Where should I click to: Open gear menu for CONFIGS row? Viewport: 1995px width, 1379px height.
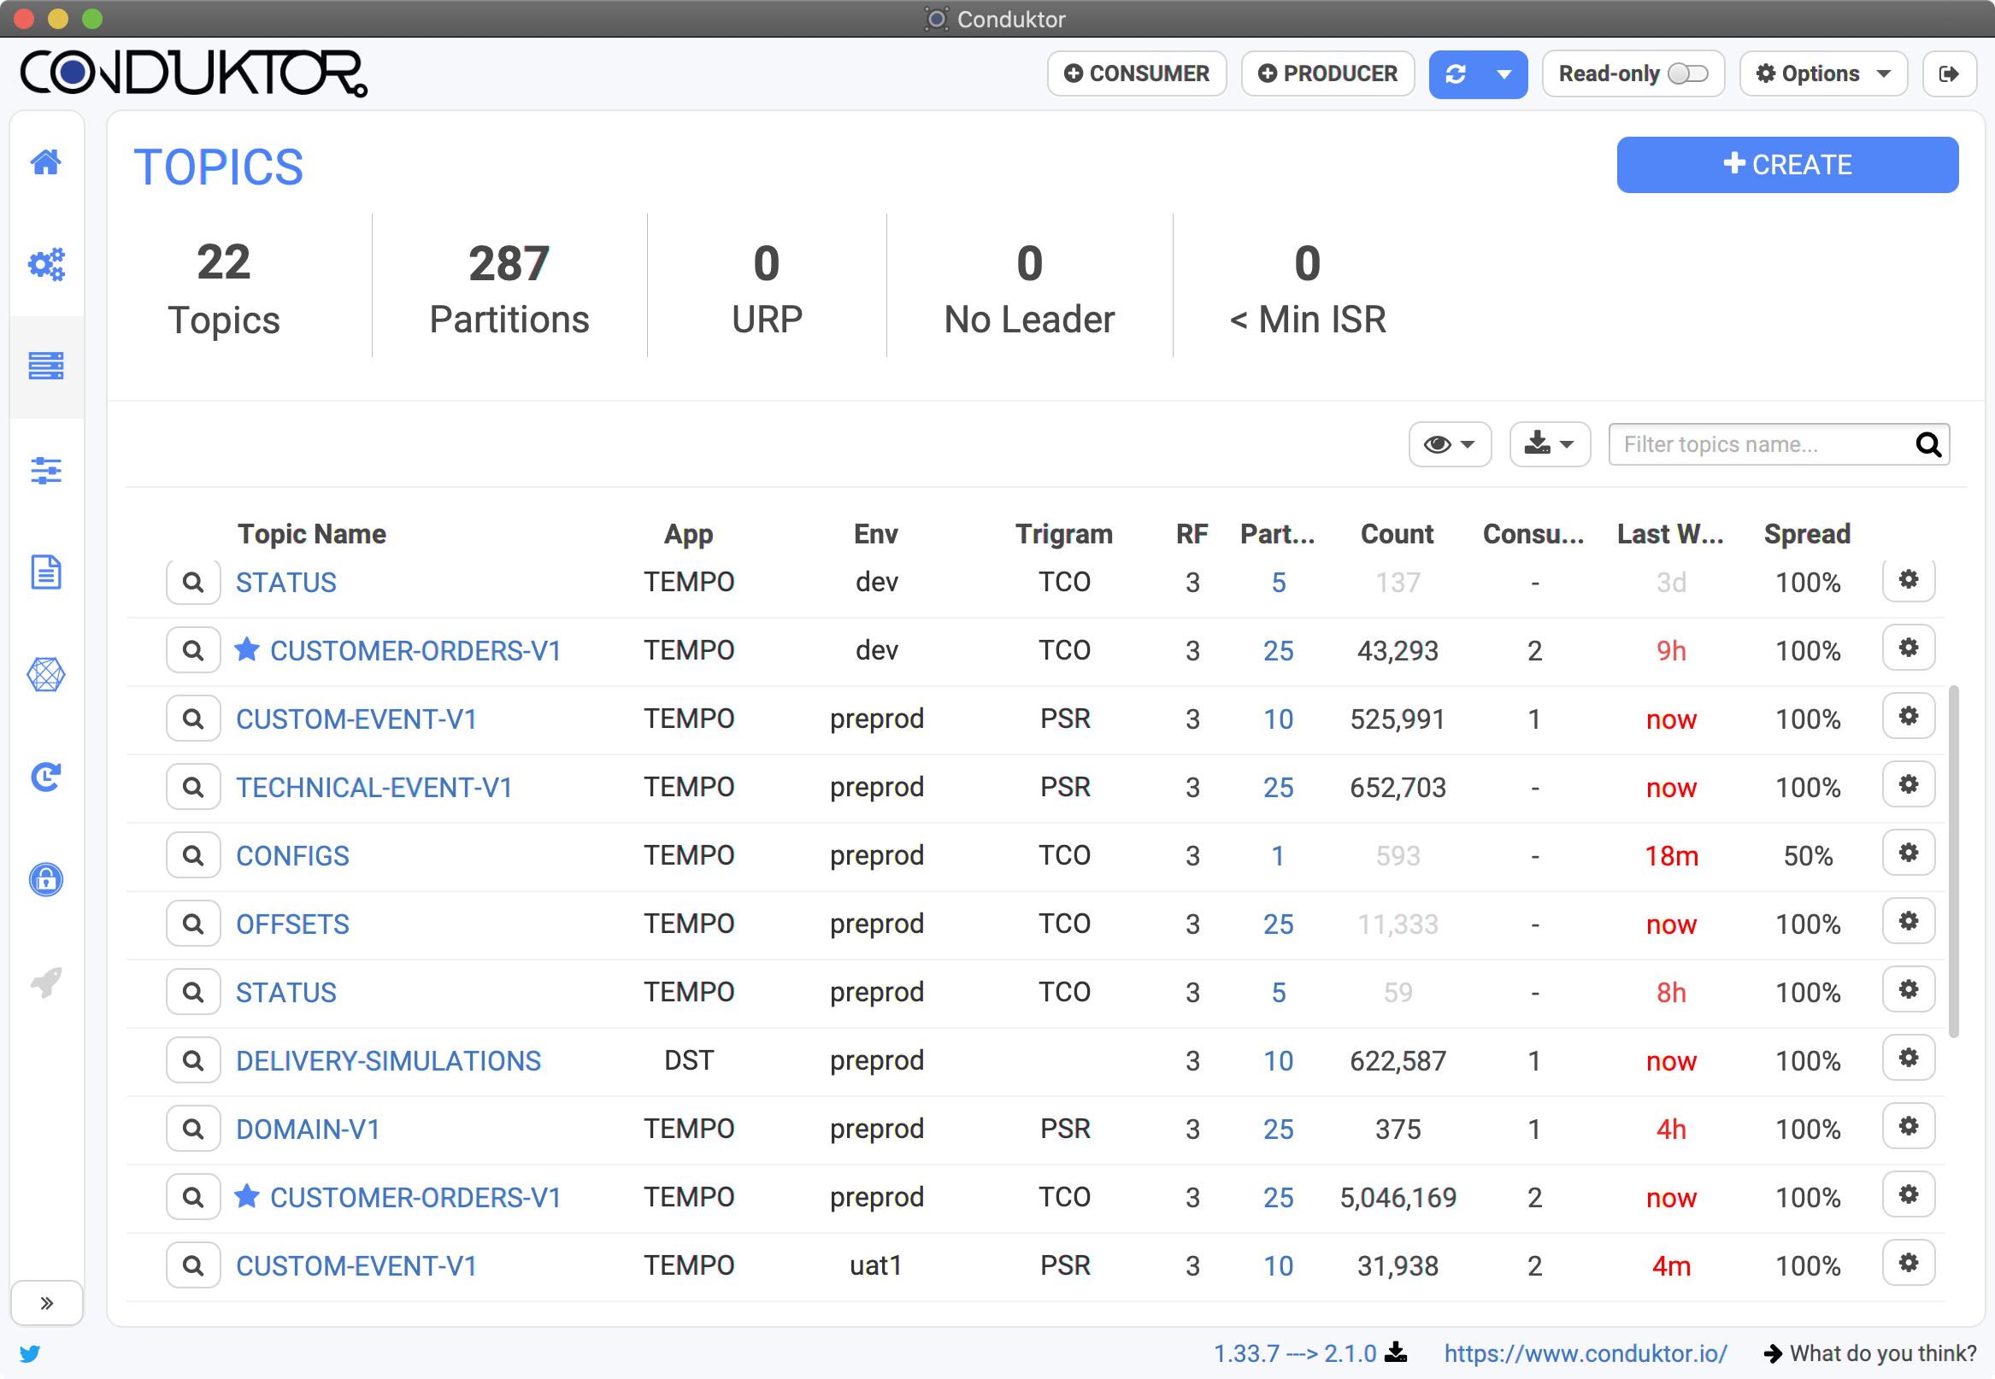coord(1909,853)
